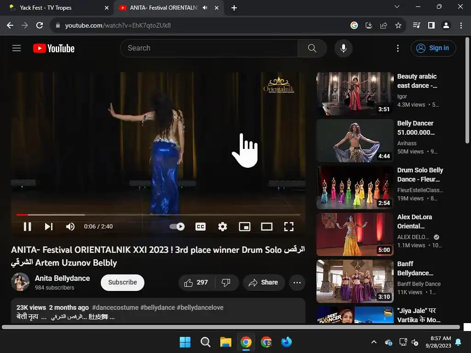471x353 pixels.
Task: Toggle the browser side panel
Action: pos(431,26)
